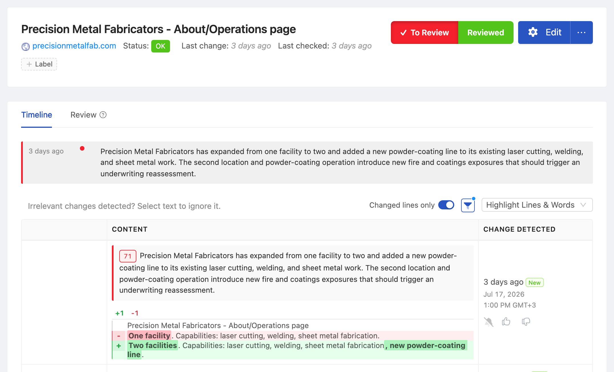The height and width of the screenshot is (372, 614).
Task: Click the Review tab help question icon
Action: pos(103,115)
